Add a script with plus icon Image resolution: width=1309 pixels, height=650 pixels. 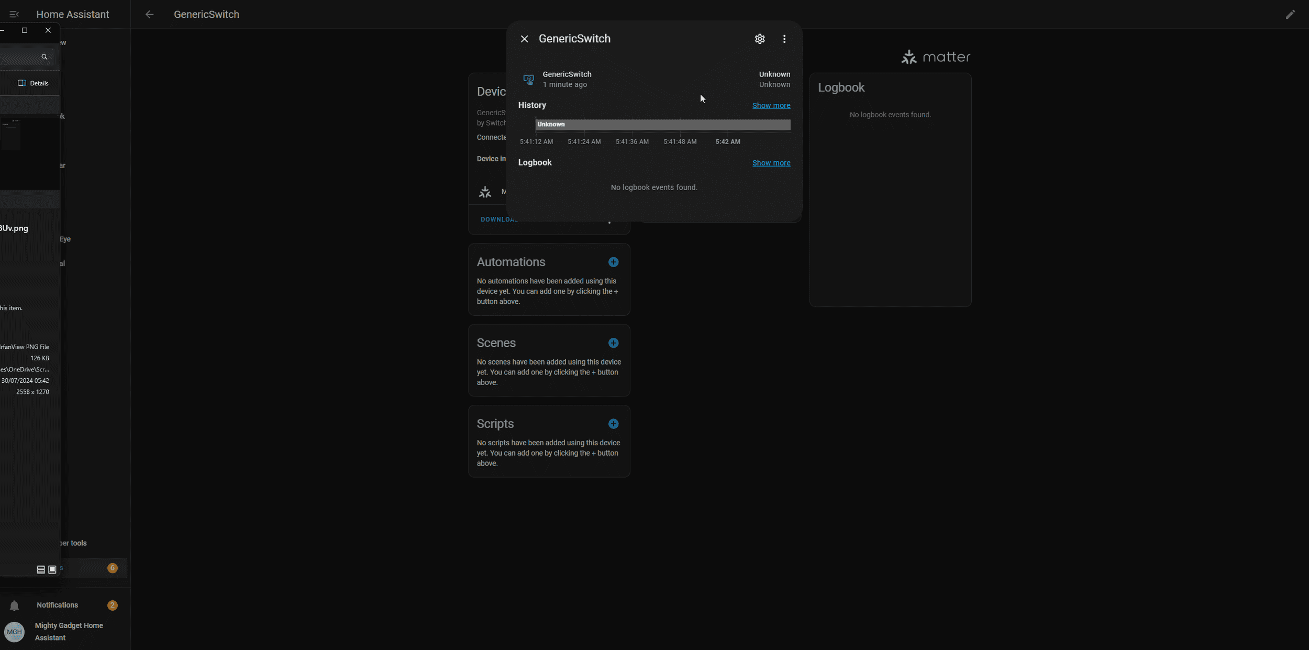point(613,424)
